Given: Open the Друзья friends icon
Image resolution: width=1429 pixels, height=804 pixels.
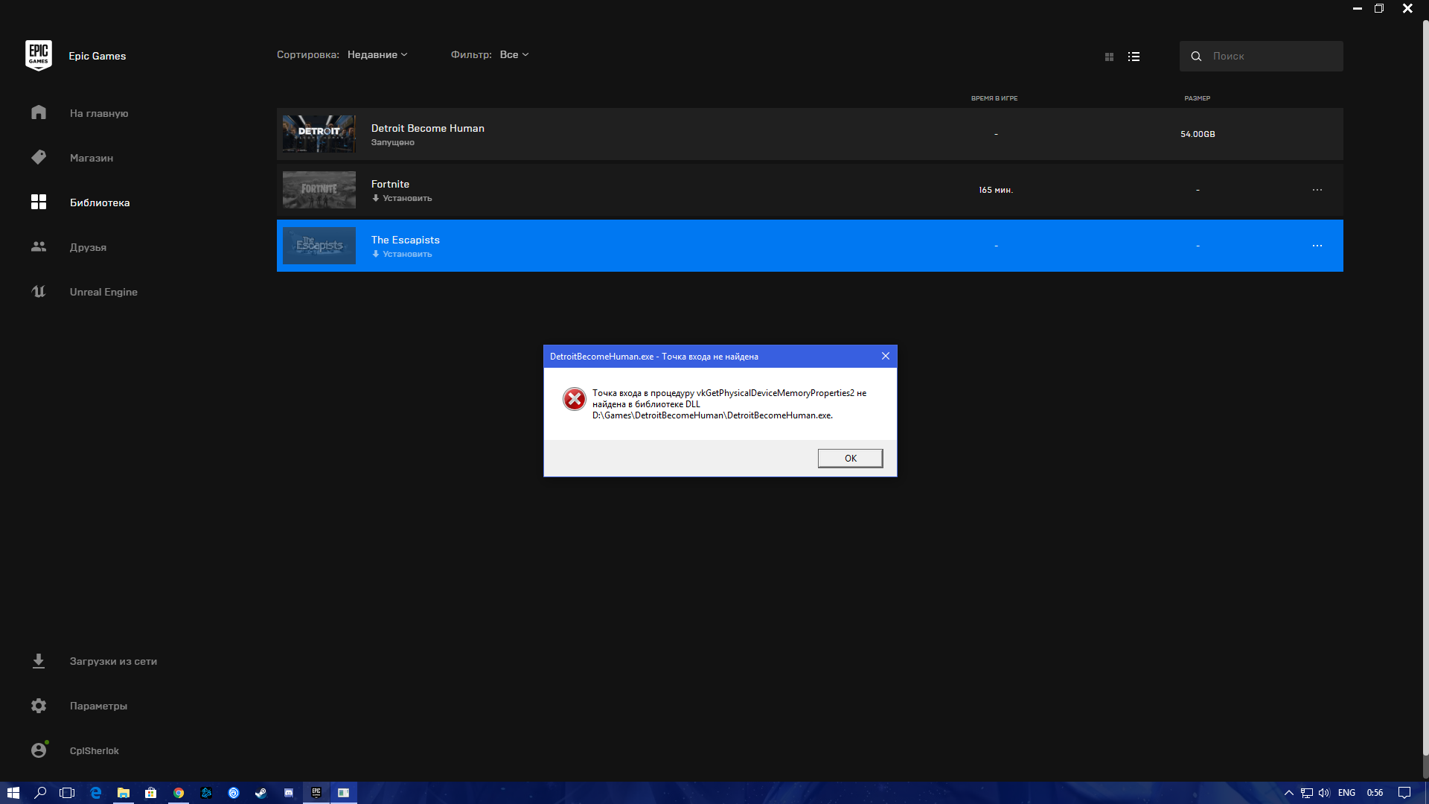Looking at the screenshot, I should click(x=39, y=246).
